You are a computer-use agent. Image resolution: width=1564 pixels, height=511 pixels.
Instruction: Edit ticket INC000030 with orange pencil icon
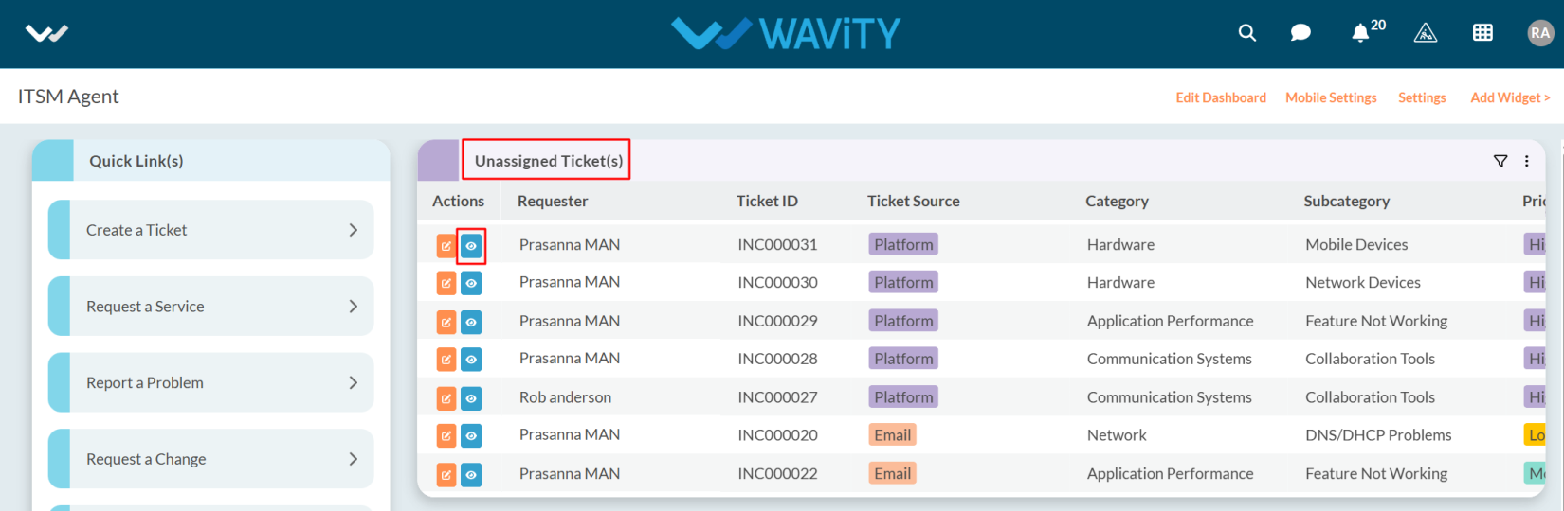click(446, 283)
